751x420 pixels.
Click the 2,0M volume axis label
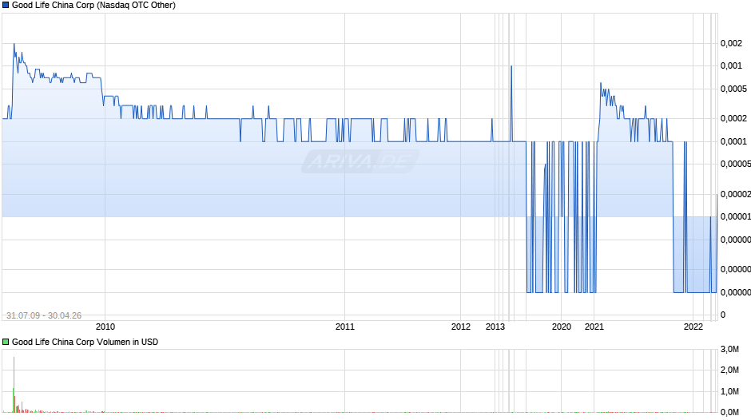[x=729, y=370]
